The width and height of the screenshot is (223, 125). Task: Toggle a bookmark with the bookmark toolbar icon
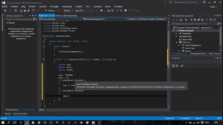point(125,11)
